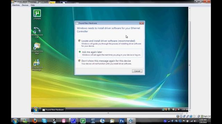This screenshot has width=222, height=124.
Task: Click VirtualBox mouse integration status icon
Action: click(x=199, y=116)
